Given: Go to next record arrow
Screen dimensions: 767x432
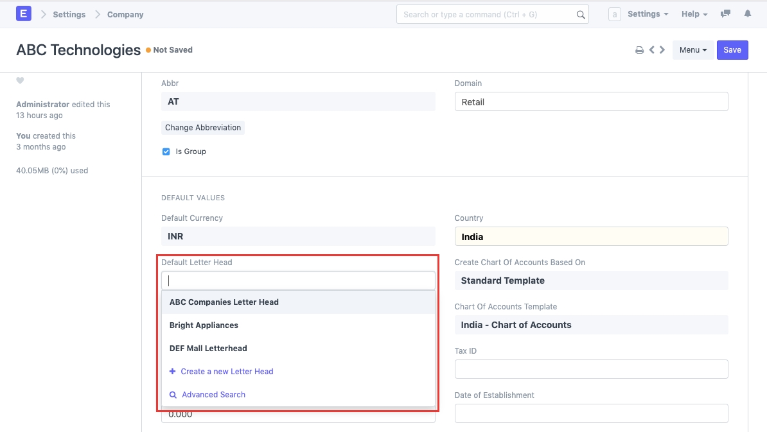Looking at the screenshot, I should (x=662, y=50).
